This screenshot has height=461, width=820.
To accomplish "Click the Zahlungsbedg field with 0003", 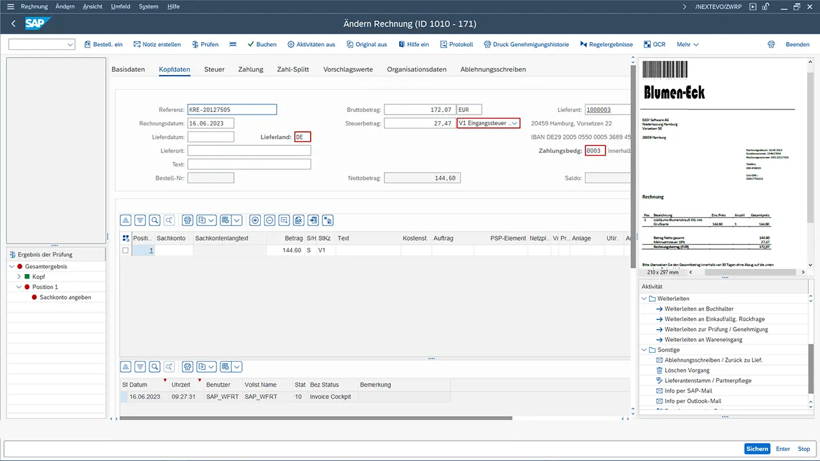I will (595, 150).
